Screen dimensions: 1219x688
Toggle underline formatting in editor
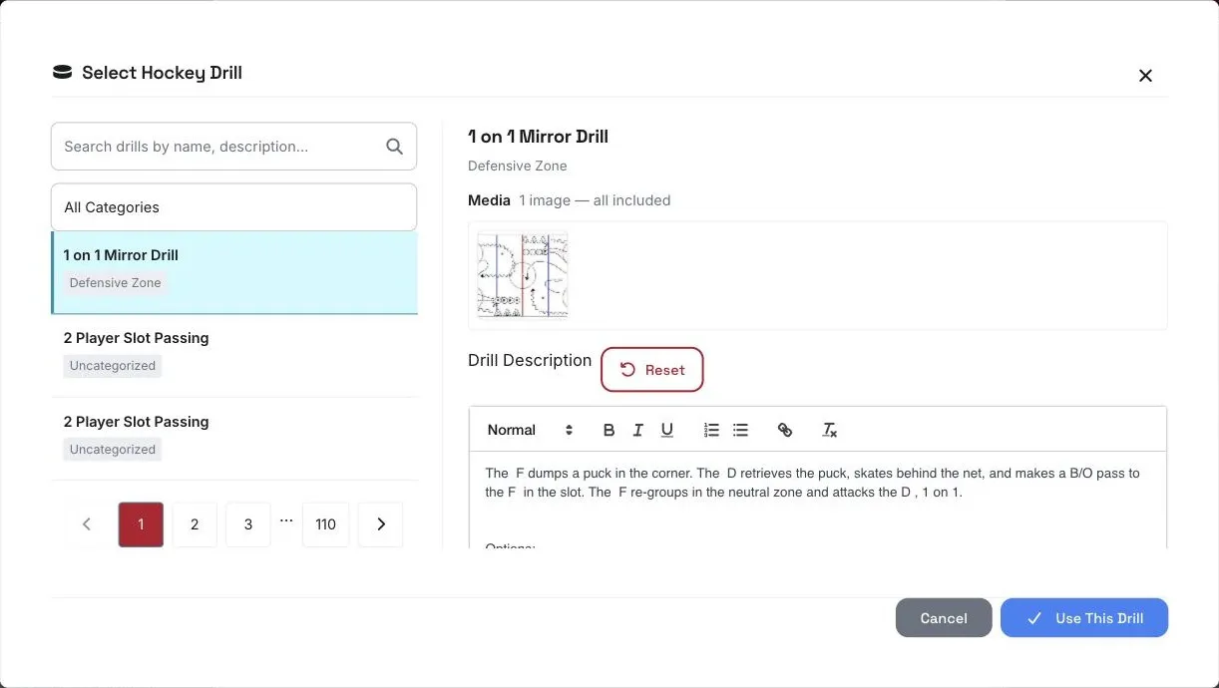[x=667, y=430]
